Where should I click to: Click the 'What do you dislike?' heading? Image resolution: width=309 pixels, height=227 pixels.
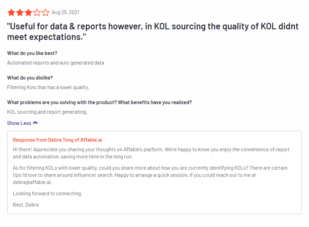pyautogui.click(x=30, y=78)
